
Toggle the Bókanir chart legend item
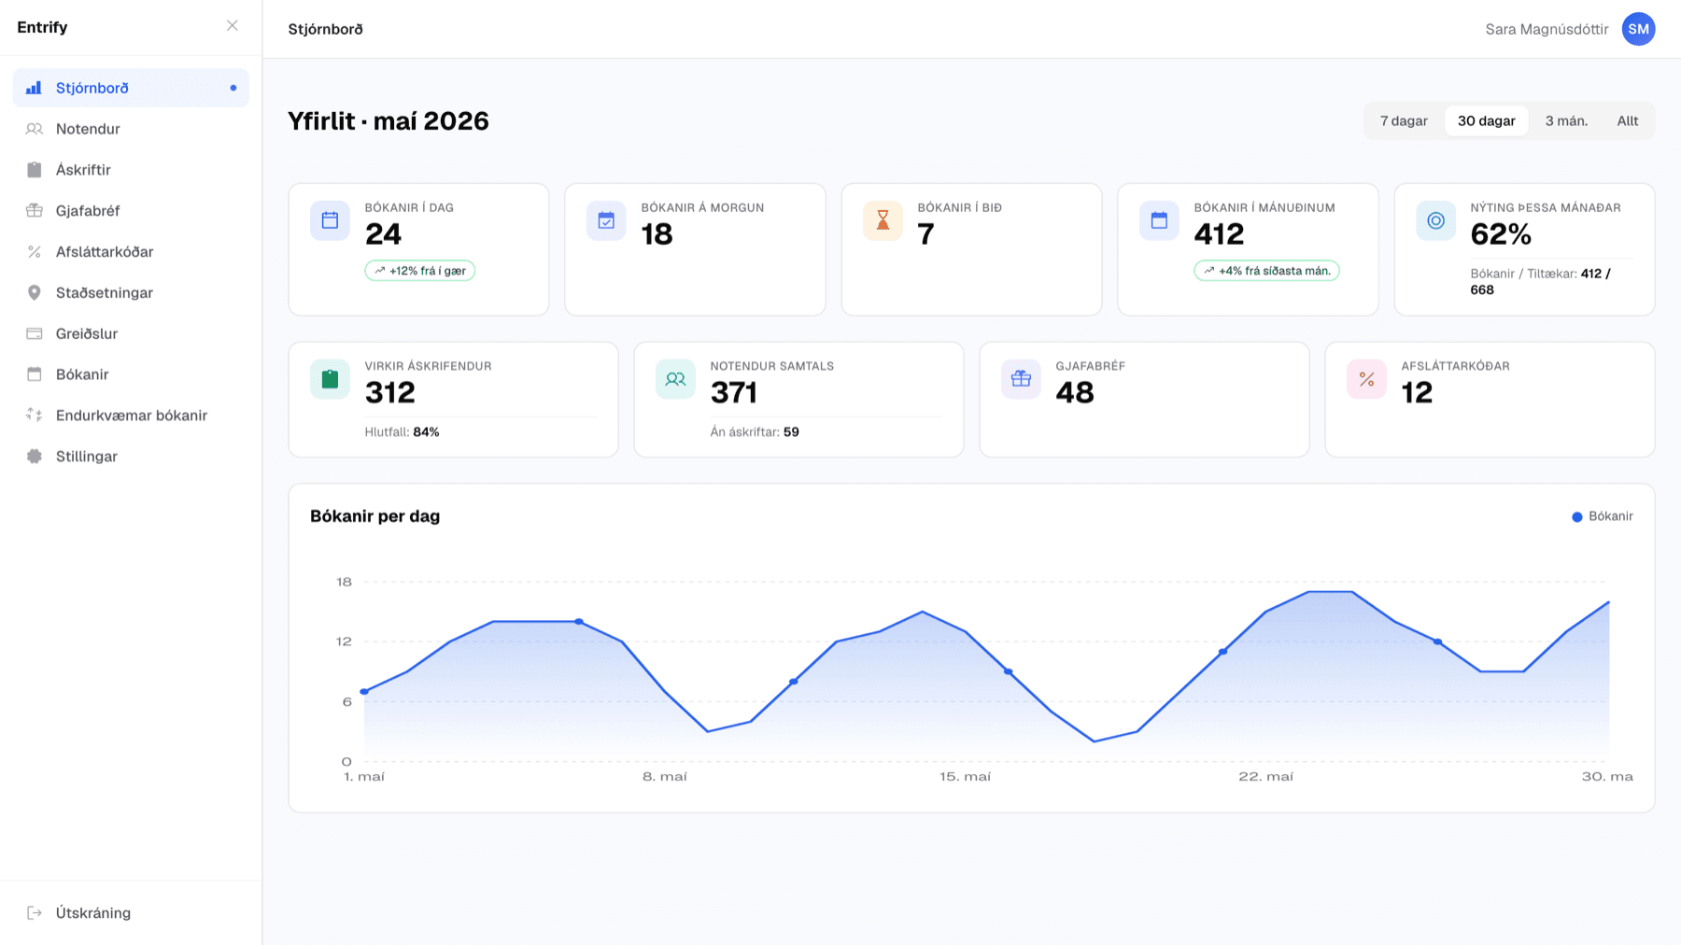tap(1603, 516)
